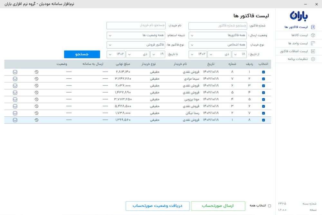This screenshot has width=322, height=215.
Task: Click the history clock icon for مونا برزویی row
Action: tap(36, 99)
